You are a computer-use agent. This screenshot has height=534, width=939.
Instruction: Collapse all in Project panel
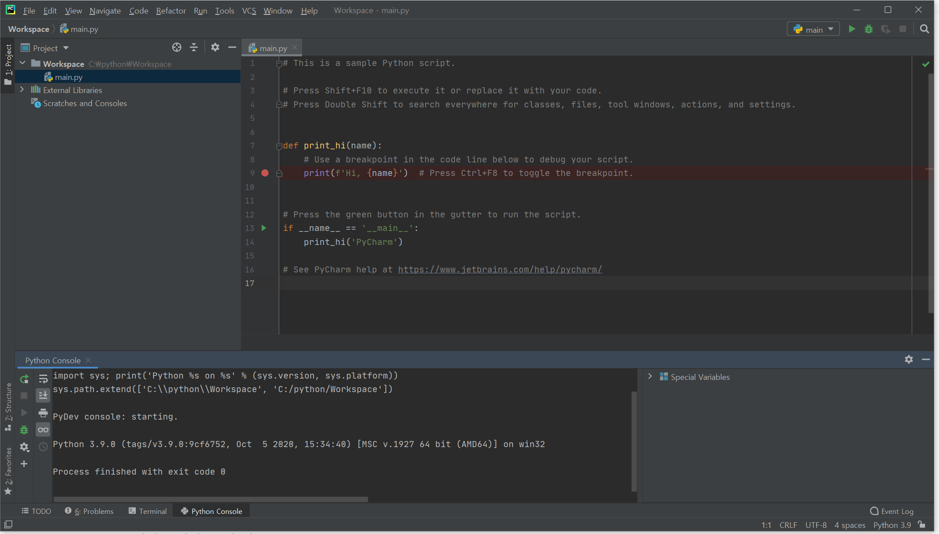click(194, 48)
